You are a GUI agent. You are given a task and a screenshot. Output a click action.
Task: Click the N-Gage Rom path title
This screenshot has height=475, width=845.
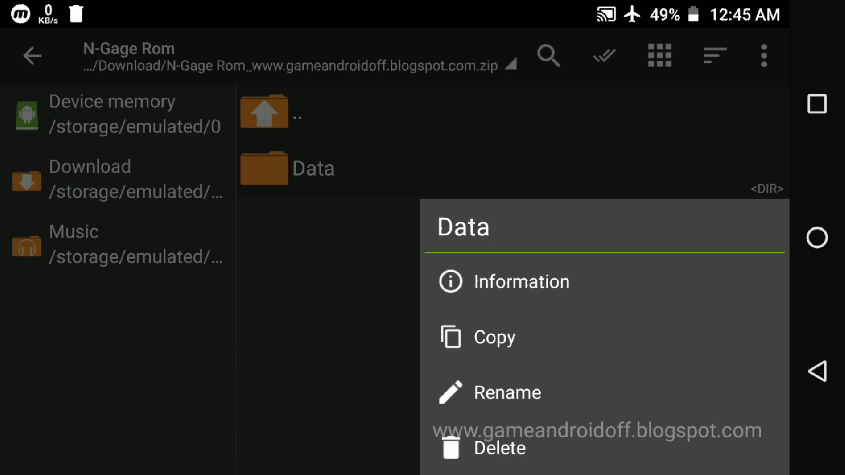pos(129,48)
